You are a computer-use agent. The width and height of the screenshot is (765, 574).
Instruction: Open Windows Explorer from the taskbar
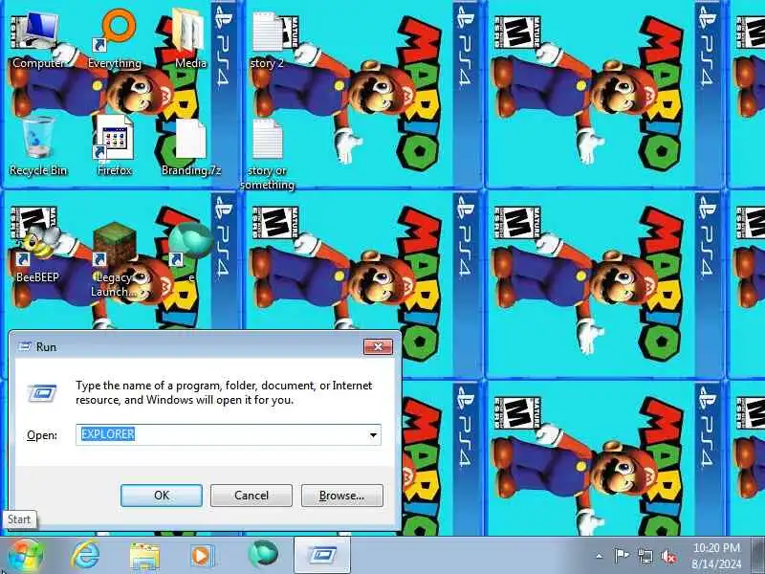[144, 556]
